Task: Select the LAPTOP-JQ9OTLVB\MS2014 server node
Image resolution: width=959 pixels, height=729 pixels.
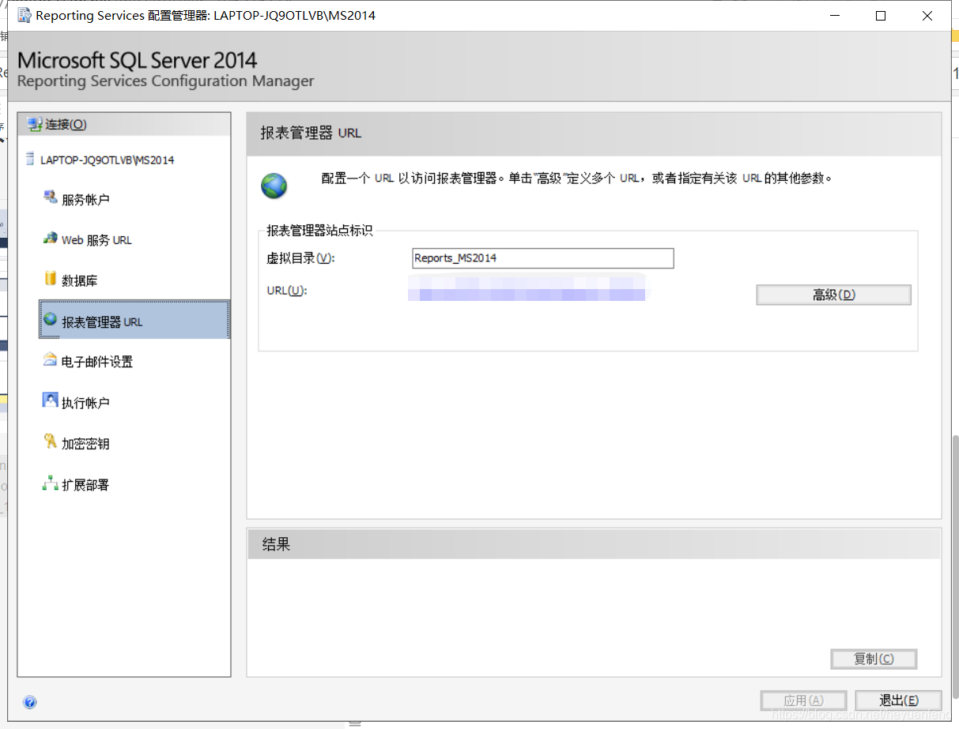Action: tap(107, 160)
